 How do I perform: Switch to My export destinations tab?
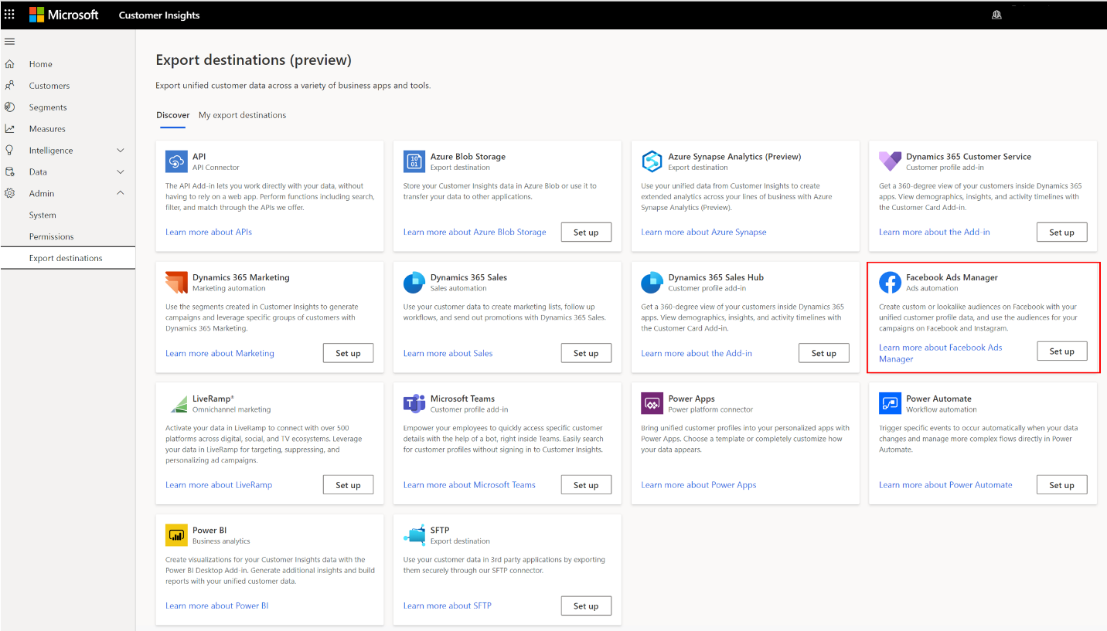[242, 115]
